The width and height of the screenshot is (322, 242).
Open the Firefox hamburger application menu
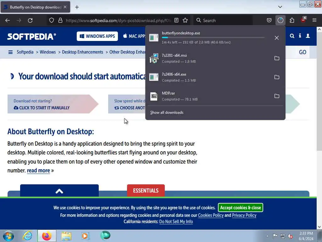[314, 20]
